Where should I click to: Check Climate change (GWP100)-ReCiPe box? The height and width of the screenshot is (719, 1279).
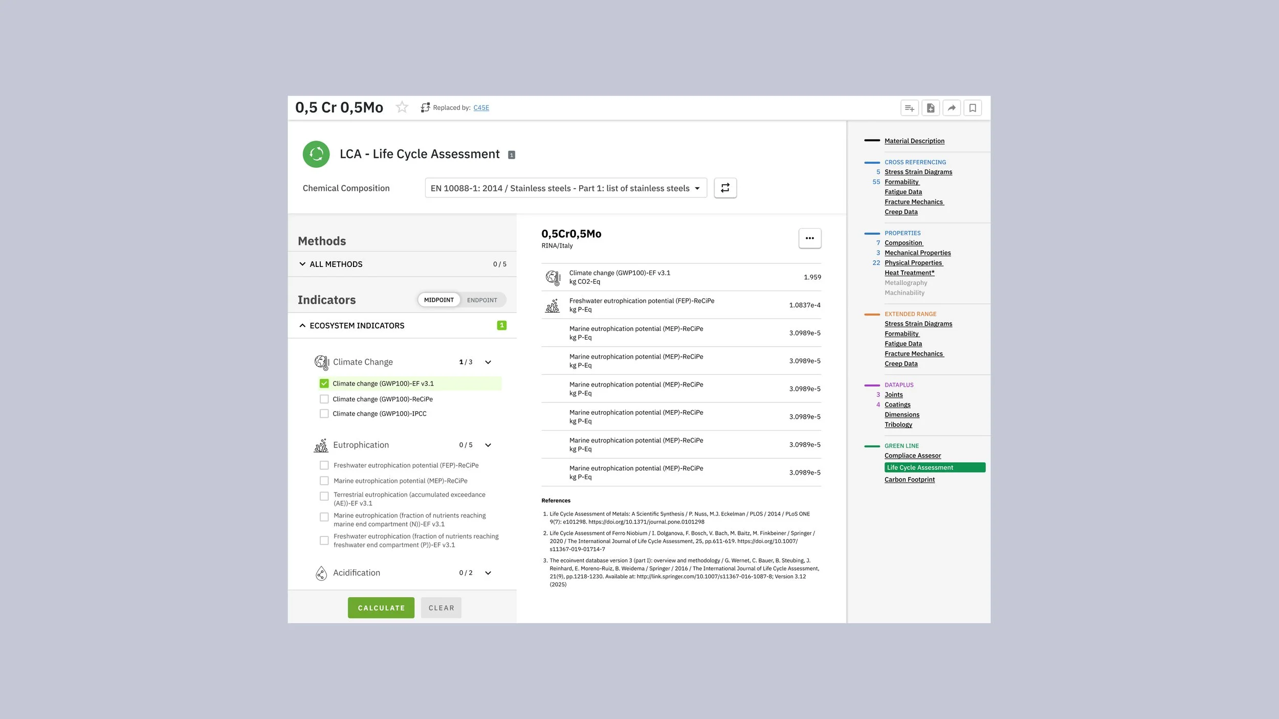(324, 399)
